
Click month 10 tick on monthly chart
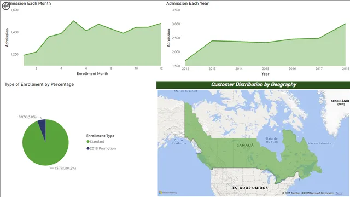coord(136,68)
